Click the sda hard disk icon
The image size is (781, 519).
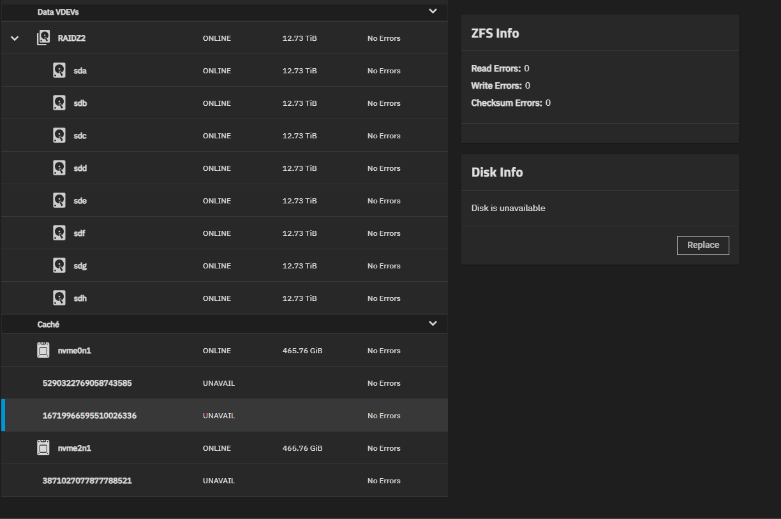click(x=59, y=71)
